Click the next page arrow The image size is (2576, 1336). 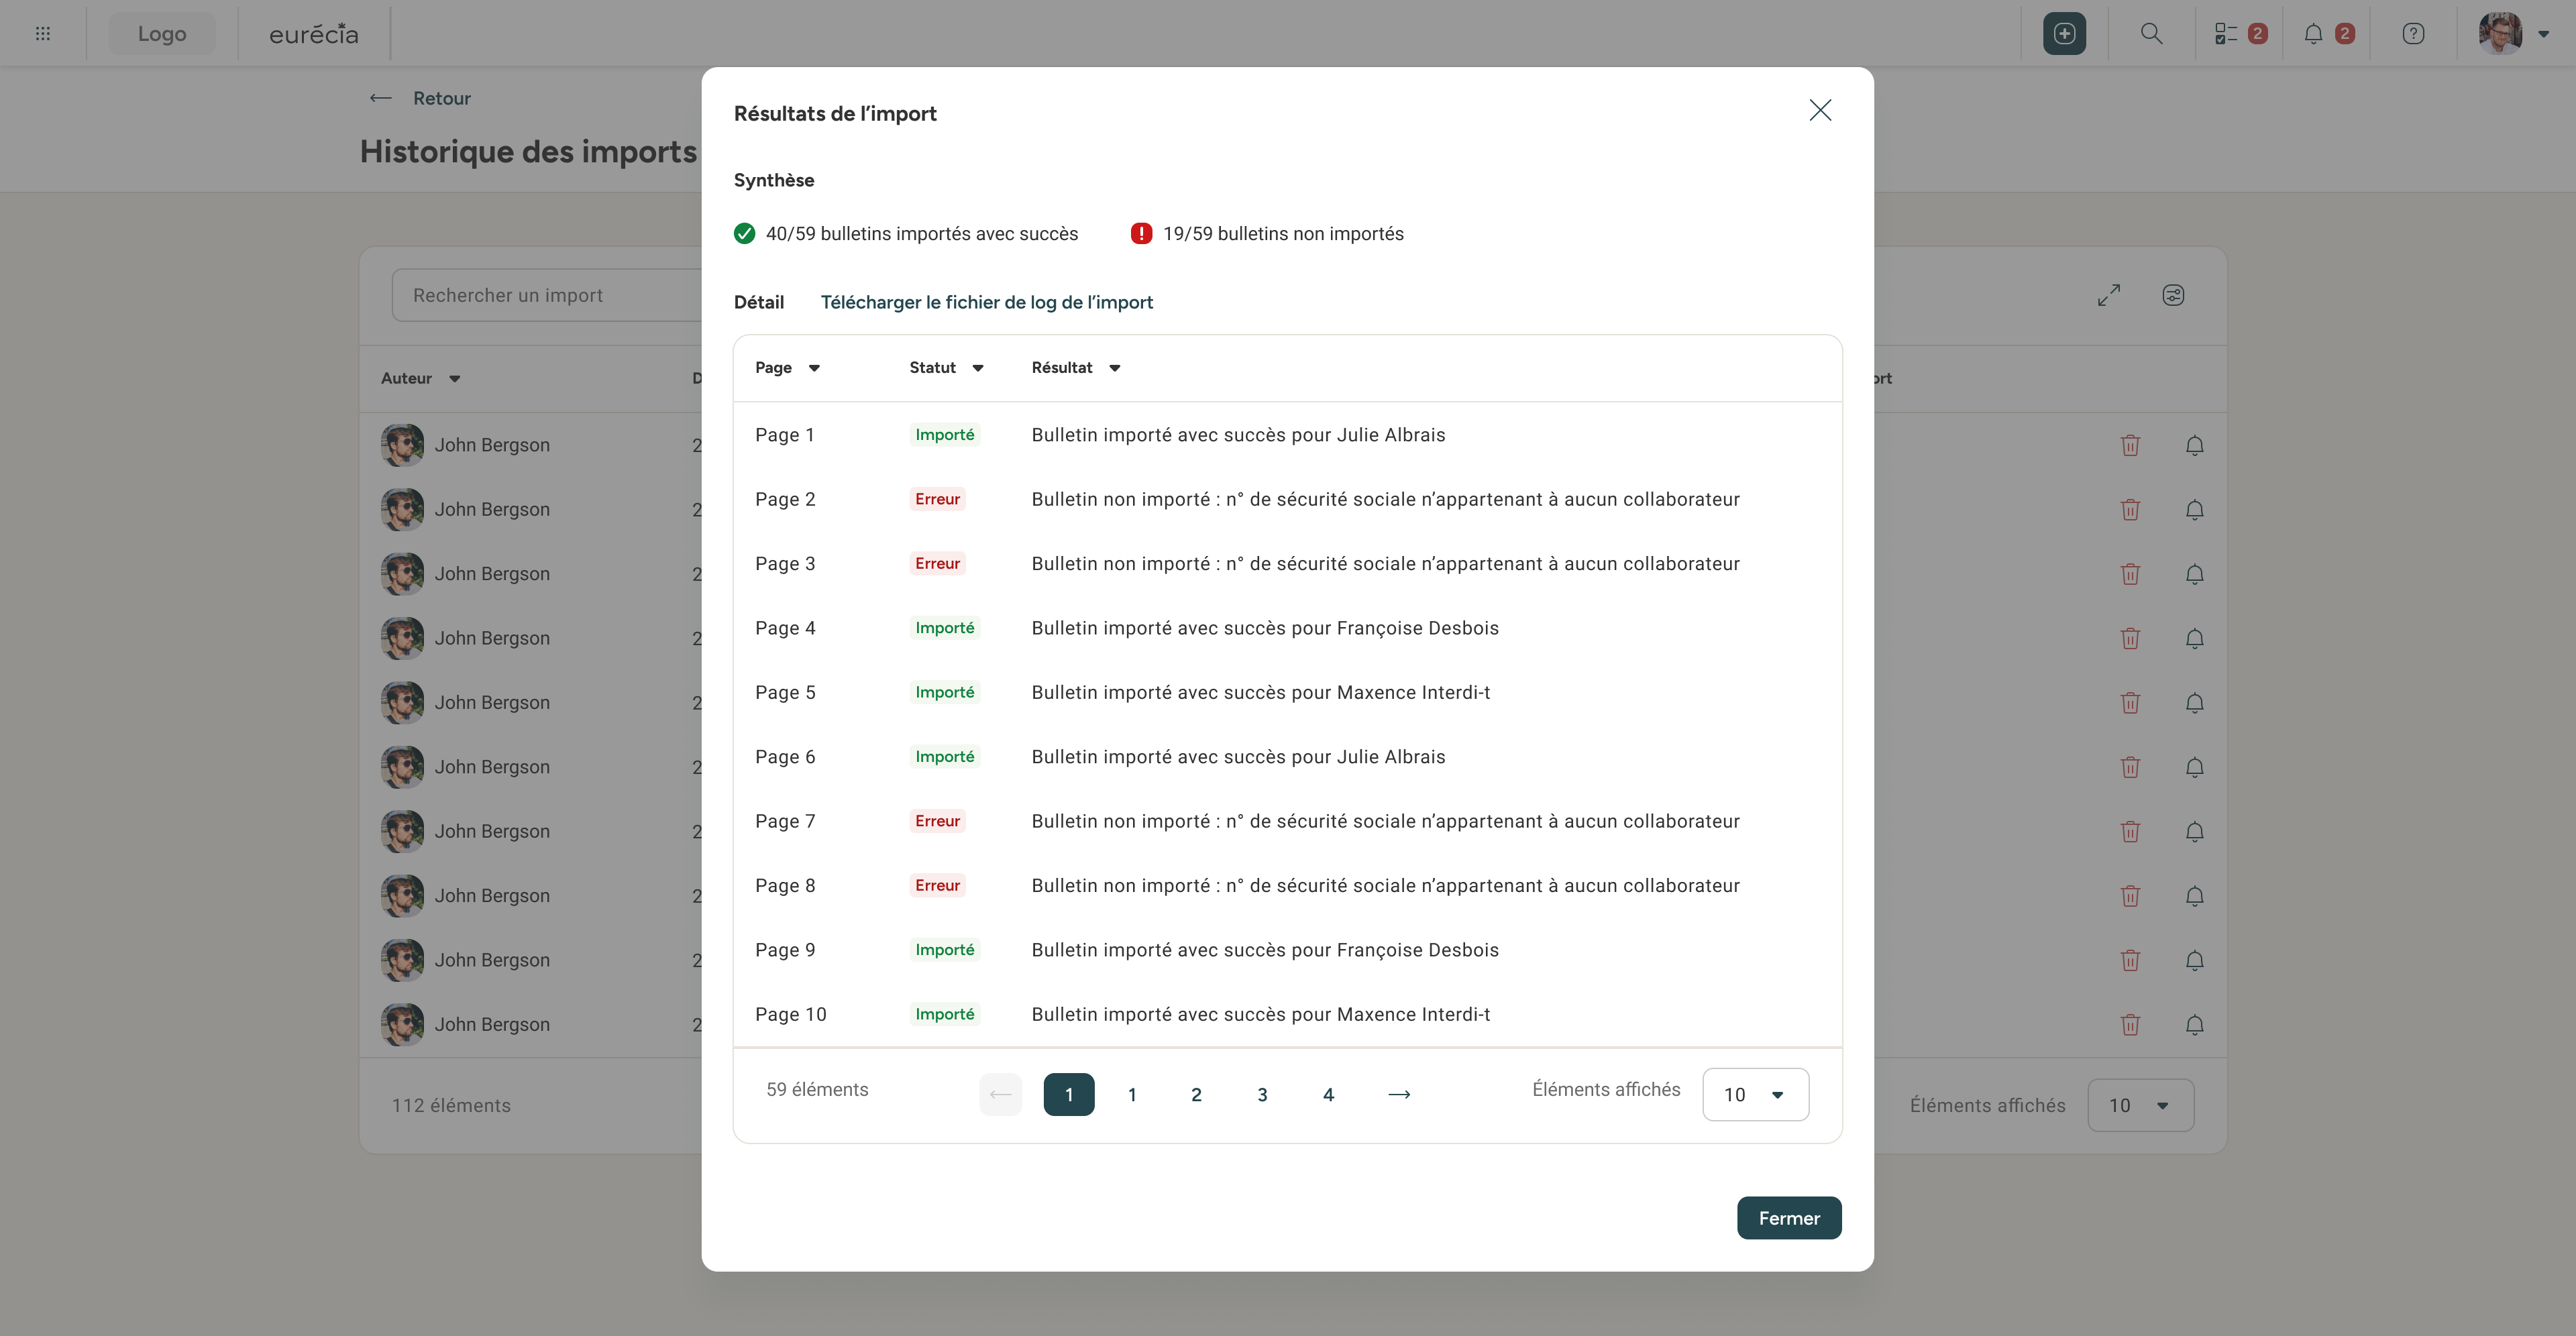click(1399, 1095)
